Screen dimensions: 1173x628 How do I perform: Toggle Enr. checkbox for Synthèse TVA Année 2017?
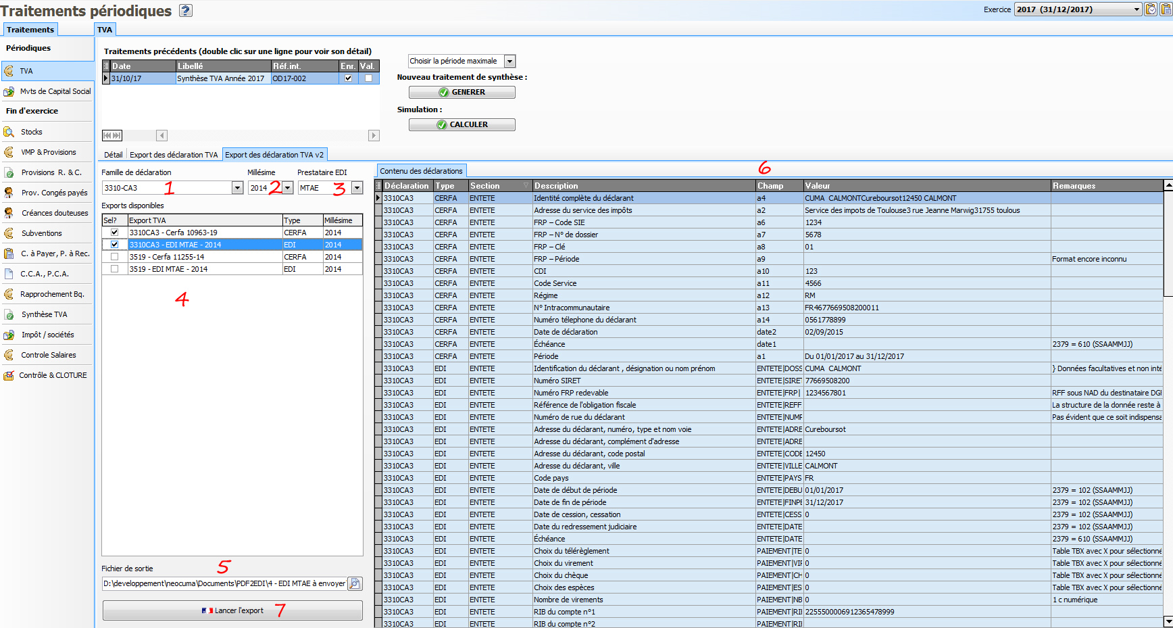(x=348, y=78)
